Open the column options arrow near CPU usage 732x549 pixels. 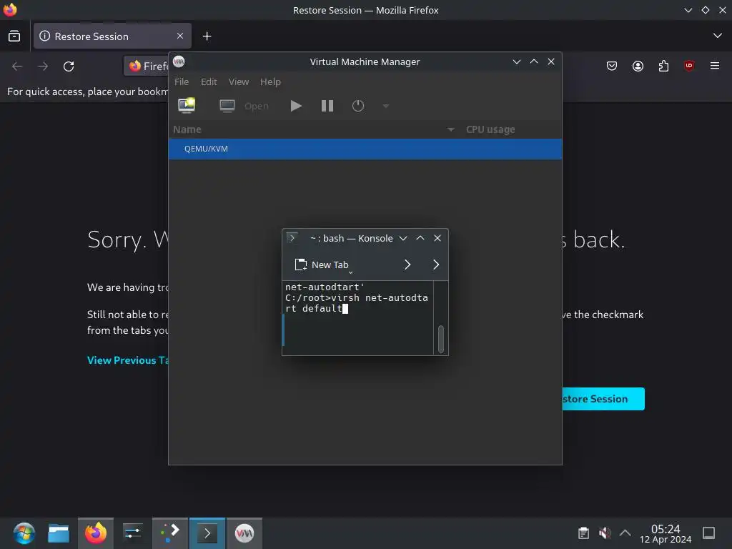click(450, 129)
